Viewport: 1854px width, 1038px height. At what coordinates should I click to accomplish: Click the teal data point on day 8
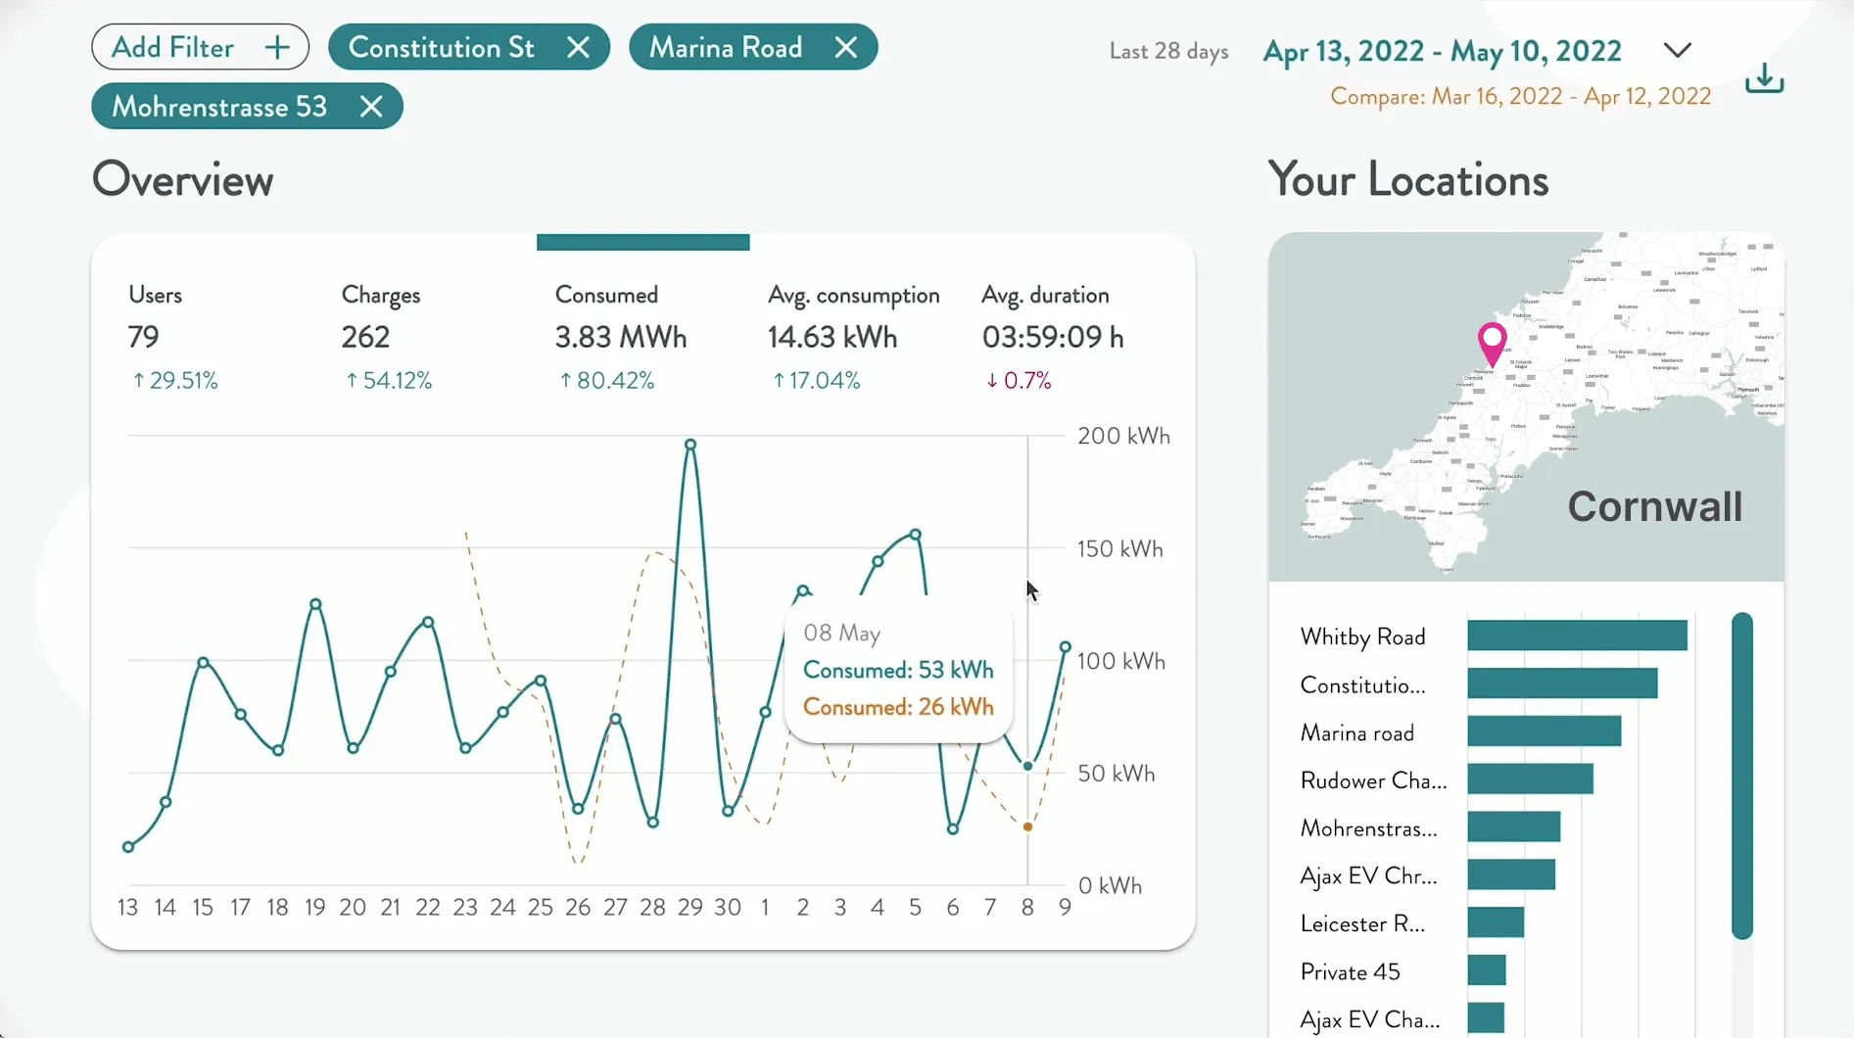[1027, 766]
